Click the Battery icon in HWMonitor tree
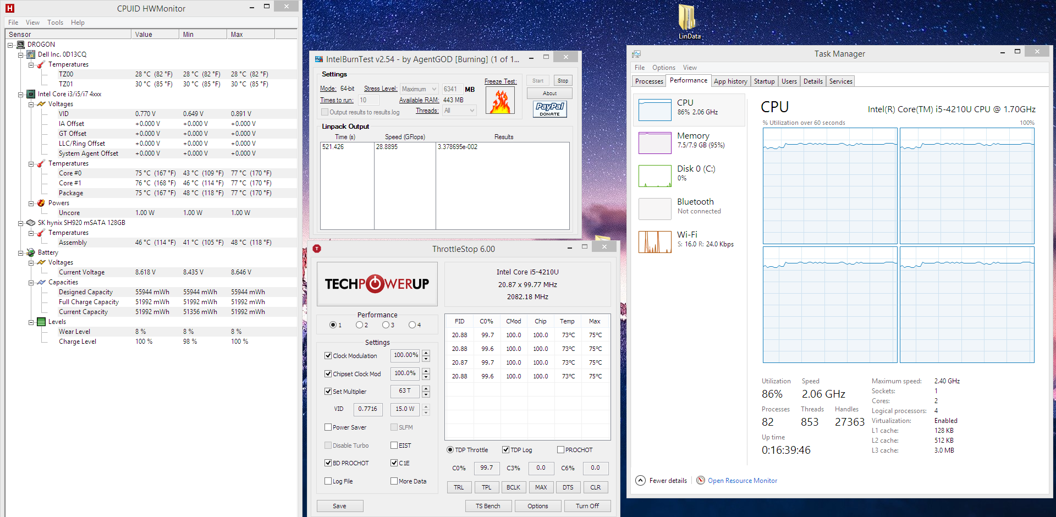Viewport: 1056px width, 517px height. (31, 252)
